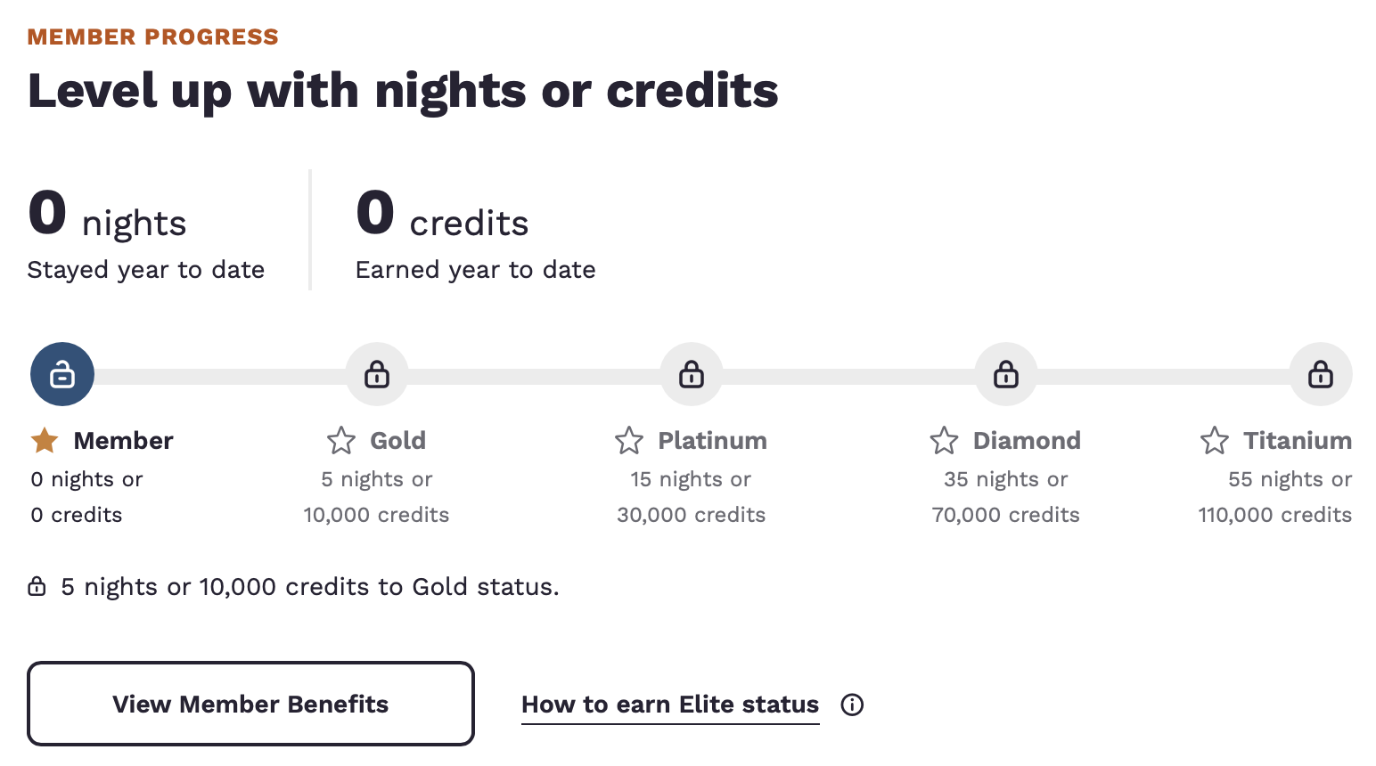
Task: Select the lock icon above Gold tier
Action: [x=376, y=374]
